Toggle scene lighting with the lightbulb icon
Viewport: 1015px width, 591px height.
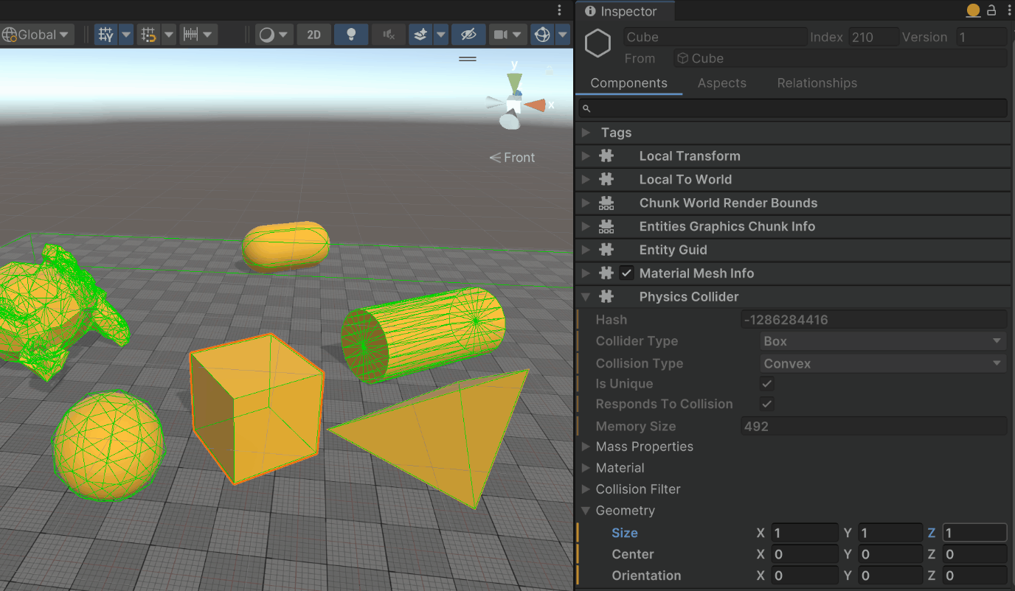(x=351, y=35)
